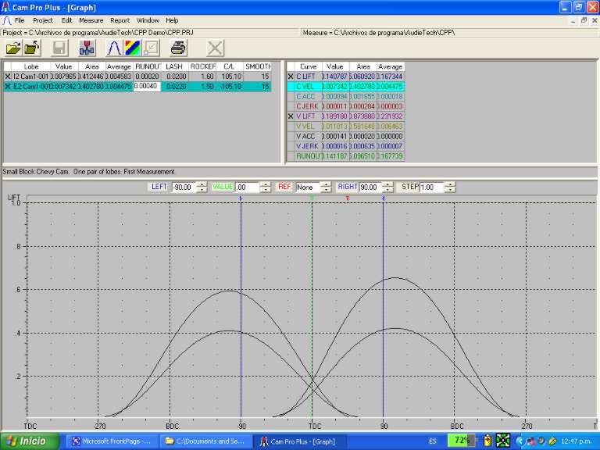Click the grayed arrow-in-box toolbar icon
Viewport: 600px width, 450px height.
tap(152, 48)
